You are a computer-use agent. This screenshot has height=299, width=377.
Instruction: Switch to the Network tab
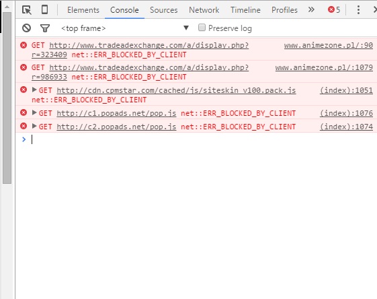[x=204, y=10]
